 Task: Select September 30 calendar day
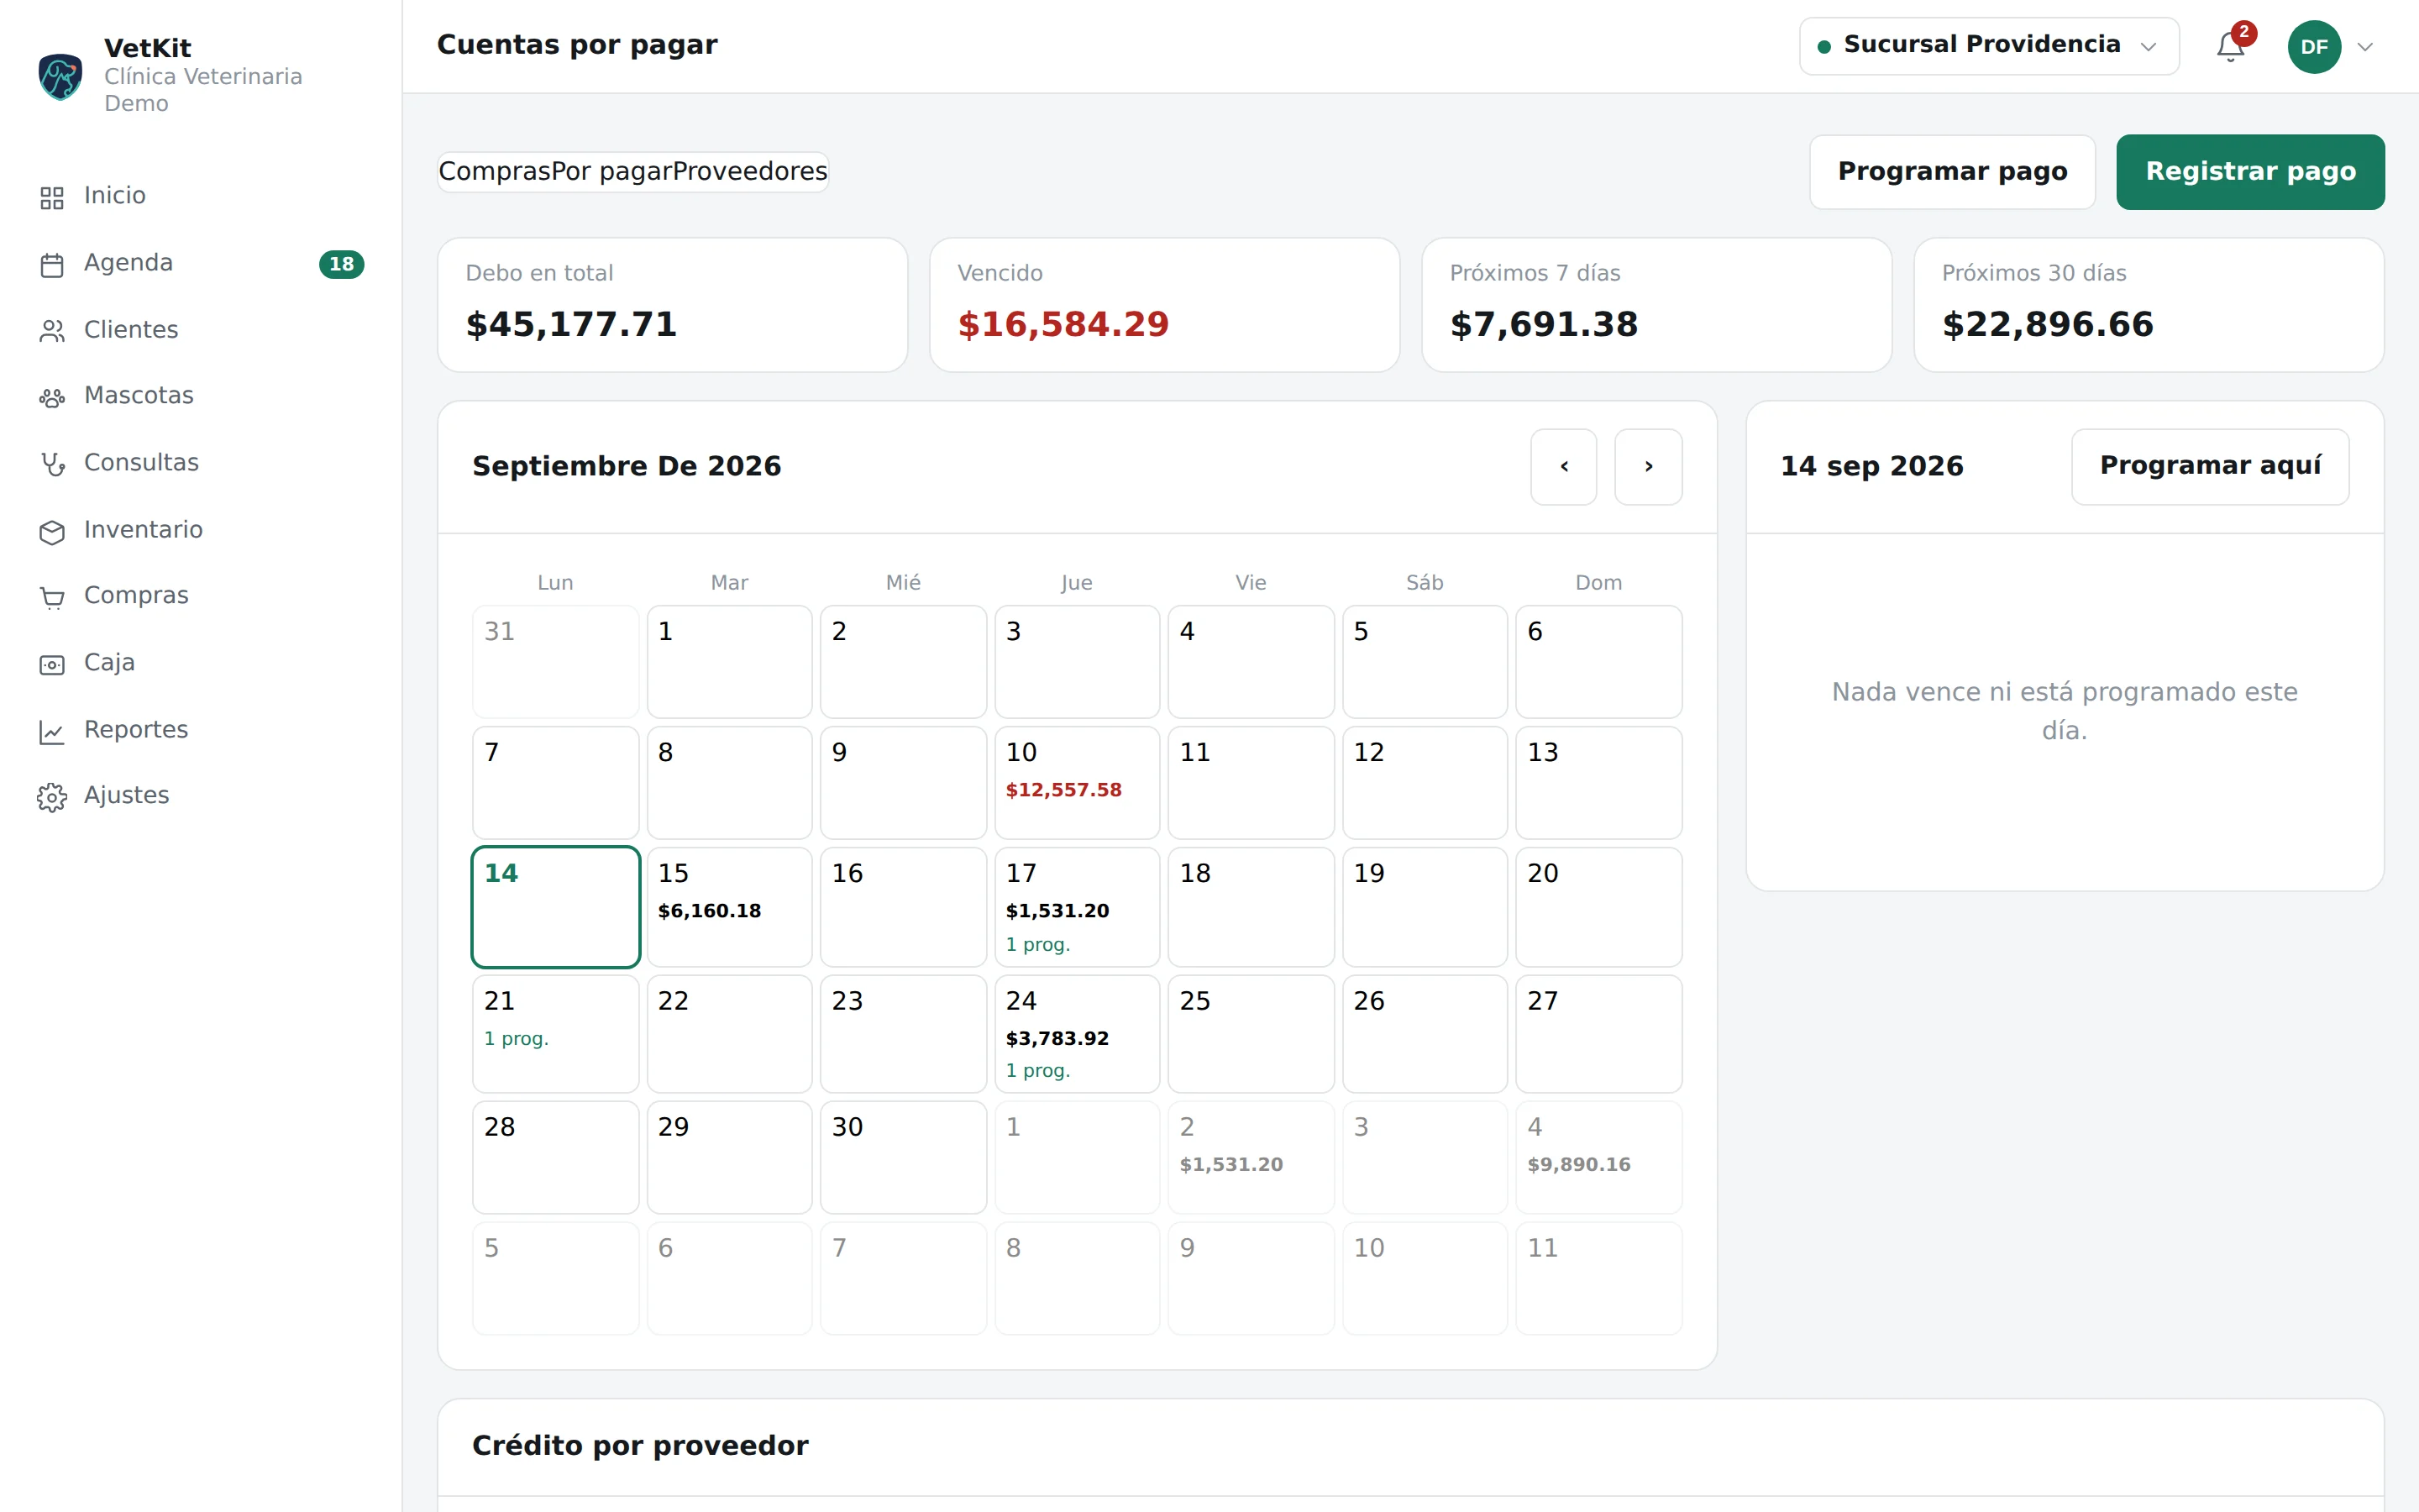[903, 1157]
